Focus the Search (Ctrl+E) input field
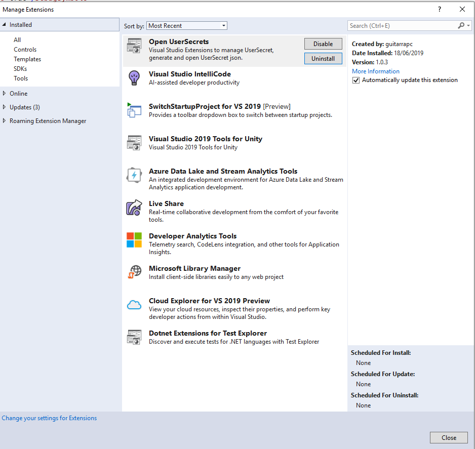The image size is (475, 449). tap(402, 26)
